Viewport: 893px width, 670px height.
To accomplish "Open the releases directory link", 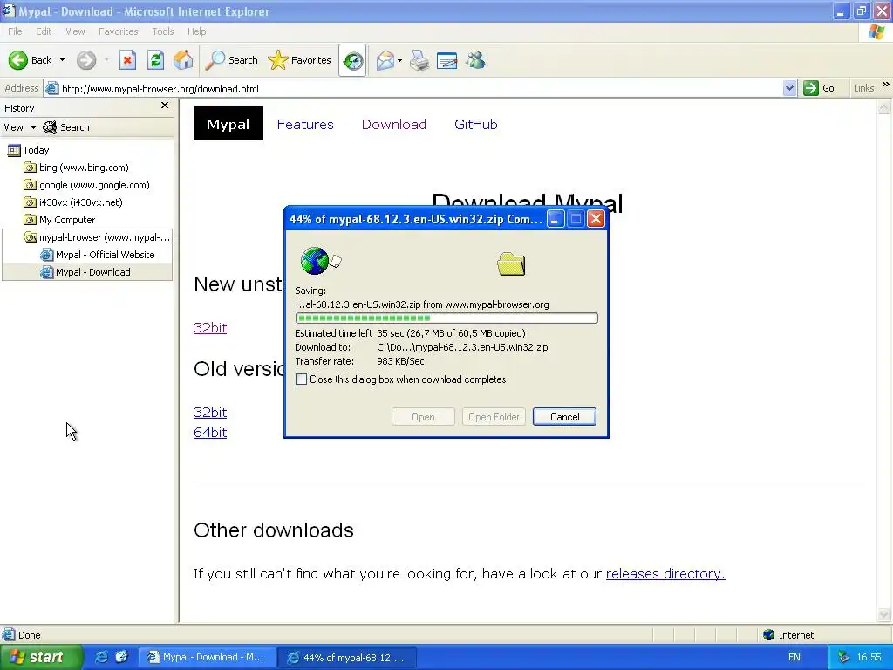I will coord(665,574).
